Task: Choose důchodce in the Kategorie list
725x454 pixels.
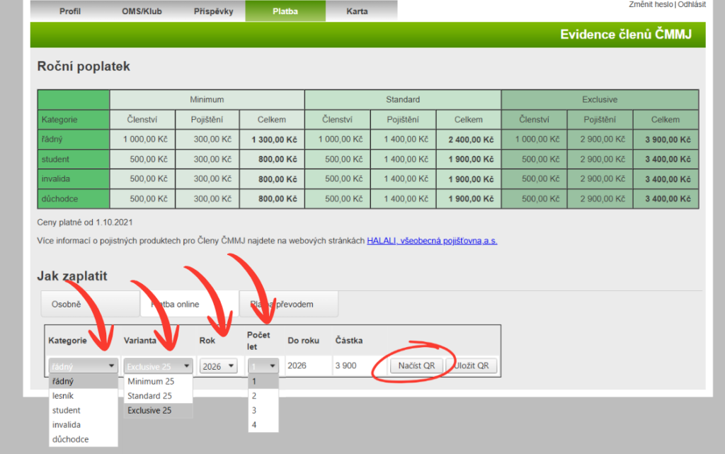Action: (84, 439)
